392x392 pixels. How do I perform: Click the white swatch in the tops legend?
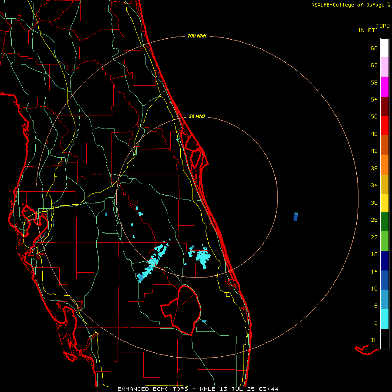pyautogui.click(x=385, y=48)
